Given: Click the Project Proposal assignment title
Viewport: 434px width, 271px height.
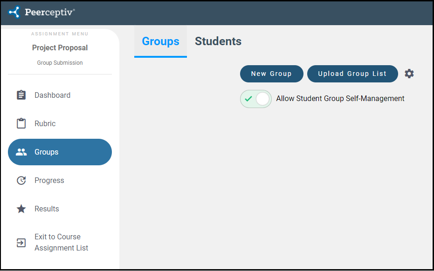Looking at the screenshot, I should coord(60,47).
